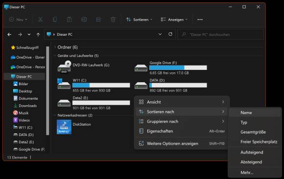This screenshot has width=284, height=179.
Task: Select the Data2 (E:) drive icon
Action: point(64,103)
